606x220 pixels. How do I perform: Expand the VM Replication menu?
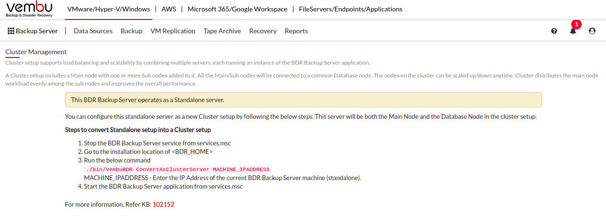point(173,31)
